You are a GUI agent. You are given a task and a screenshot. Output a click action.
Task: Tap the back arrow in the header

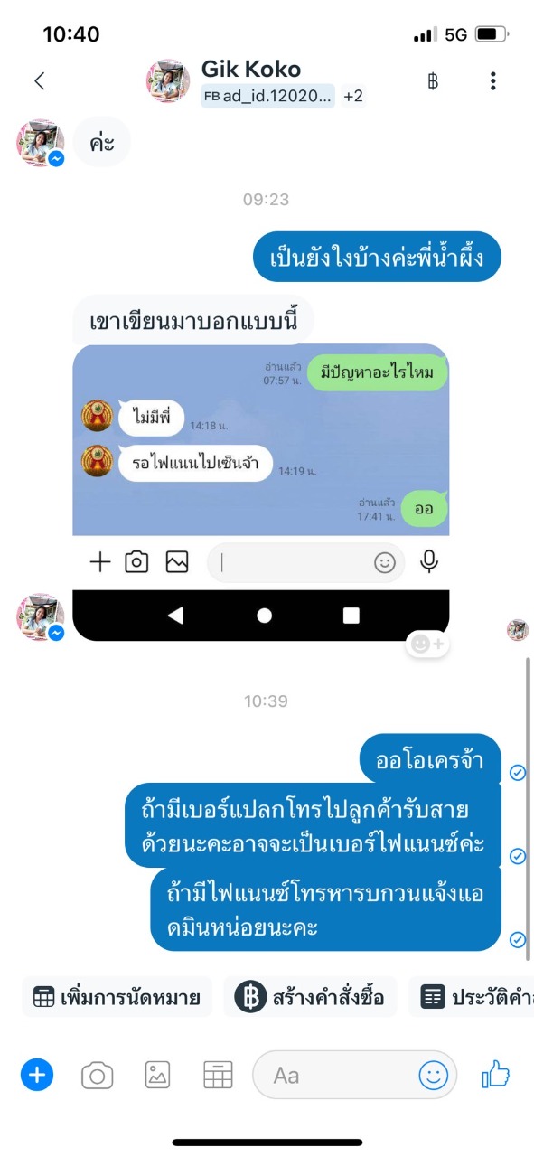coord(39,81)
